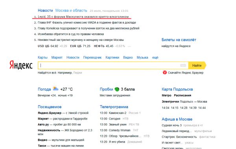Open Карты service

[42, 57]
